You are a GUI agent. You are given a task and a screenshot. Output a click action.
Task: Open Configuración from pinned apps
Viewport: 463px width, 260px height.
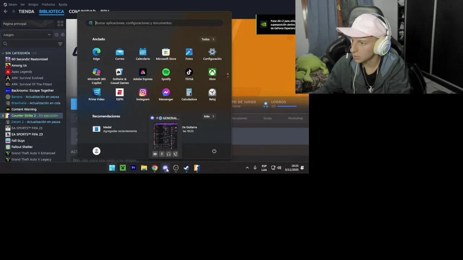point(212,54)
